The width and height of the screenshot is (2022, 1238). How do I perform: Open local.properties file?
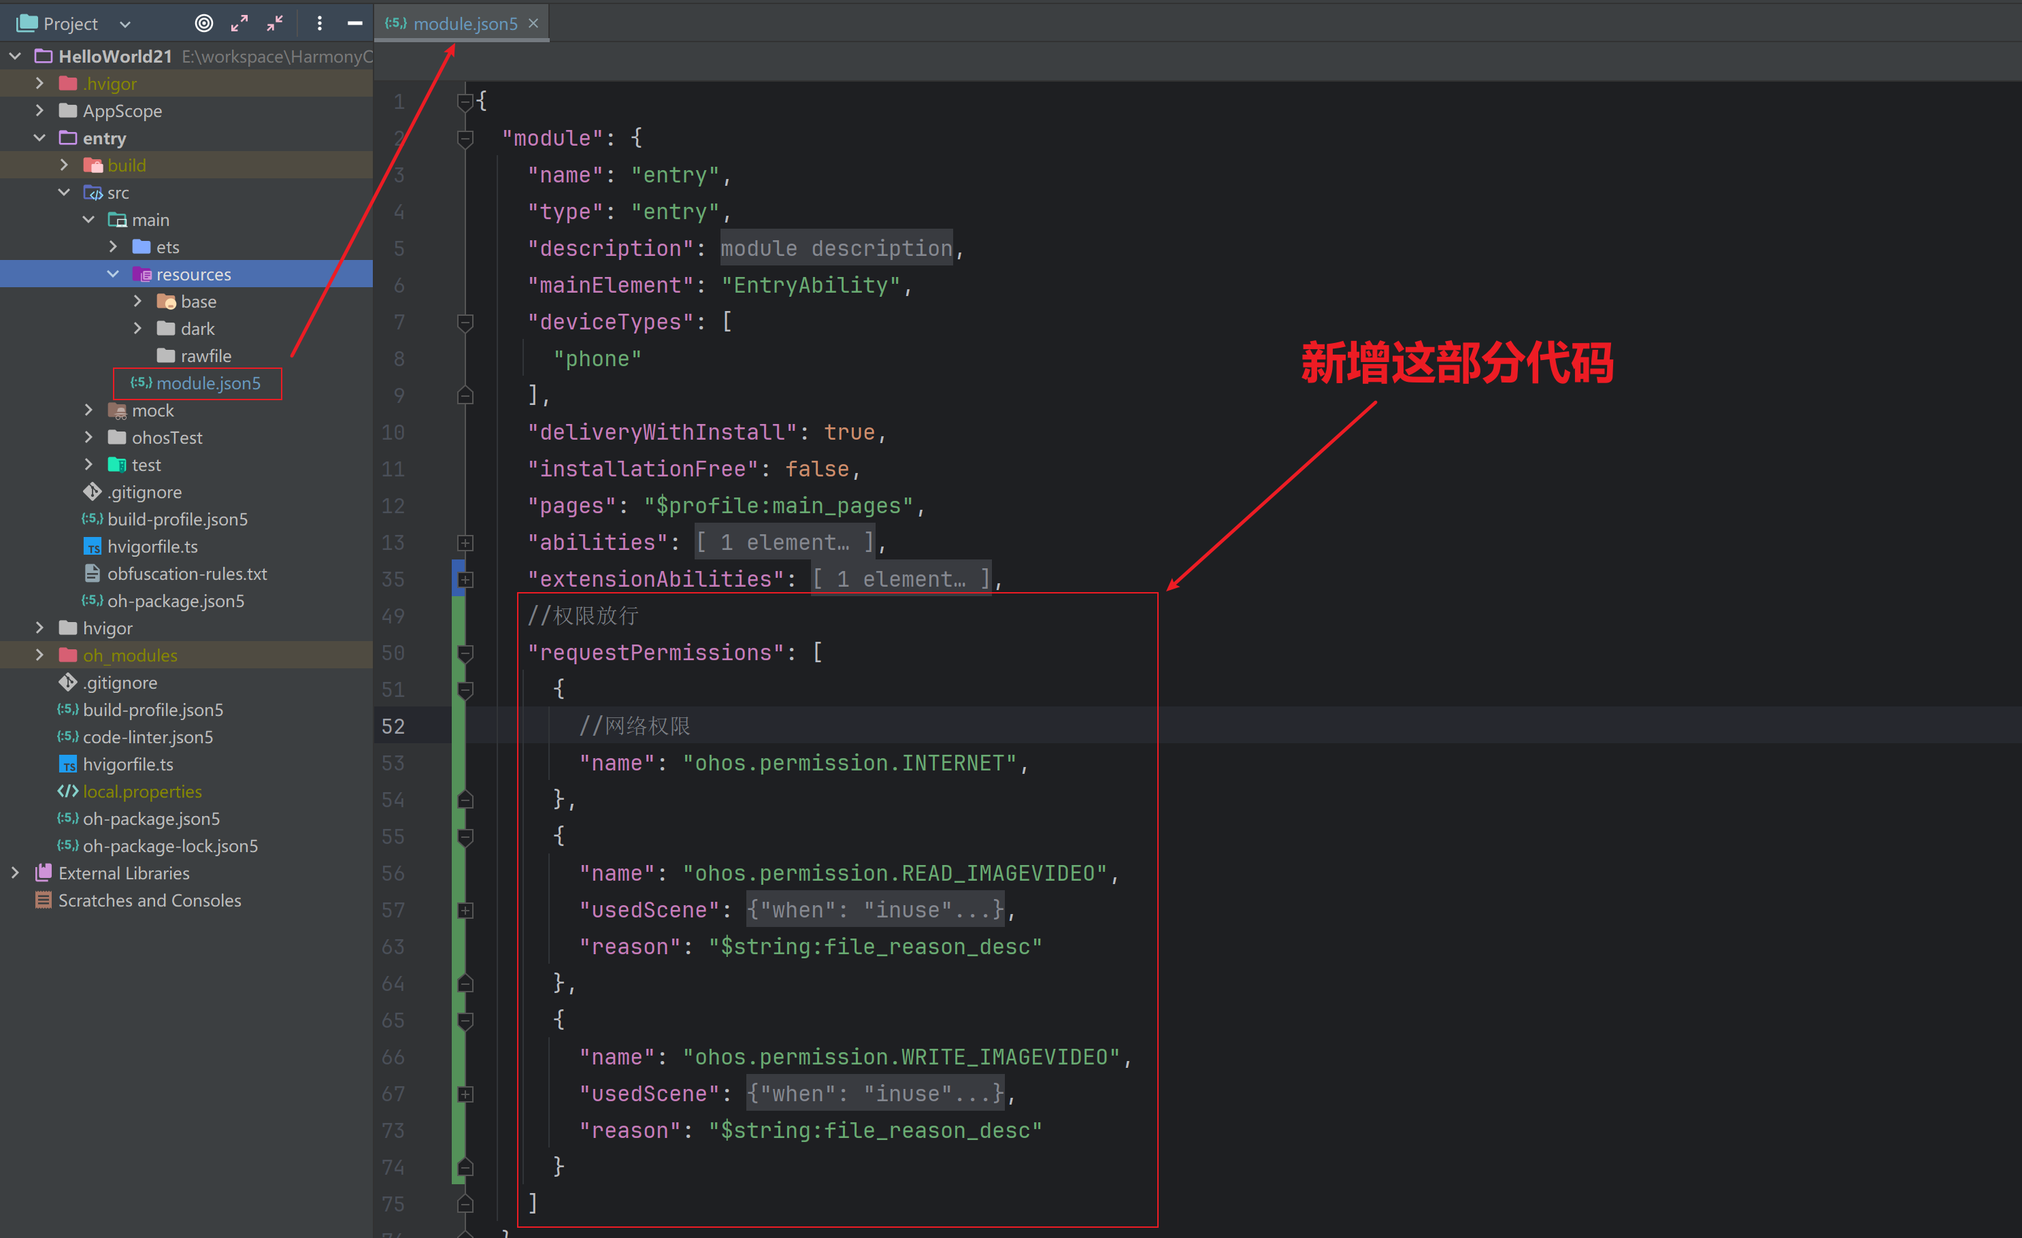tap(142, 792)
